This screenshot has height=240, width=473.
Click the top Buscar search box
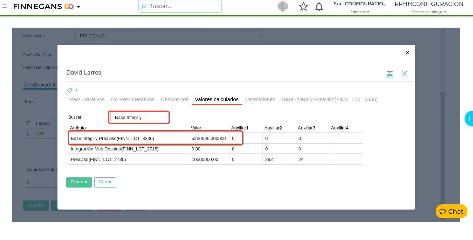[180, 6]
